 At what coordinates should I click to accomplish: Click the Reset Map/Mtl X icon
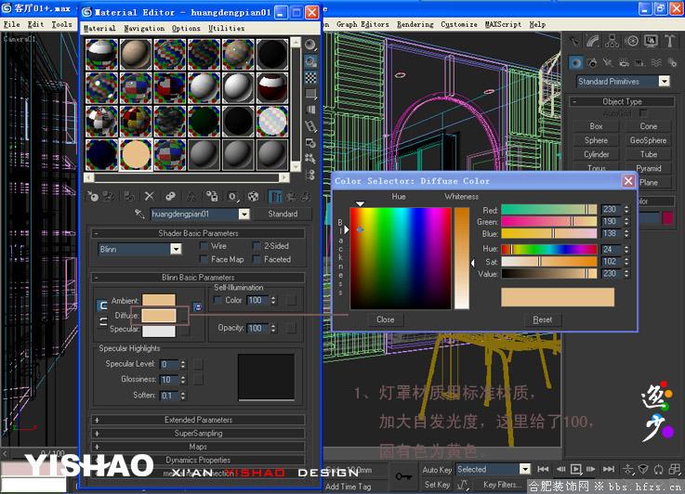pos(150,196)
